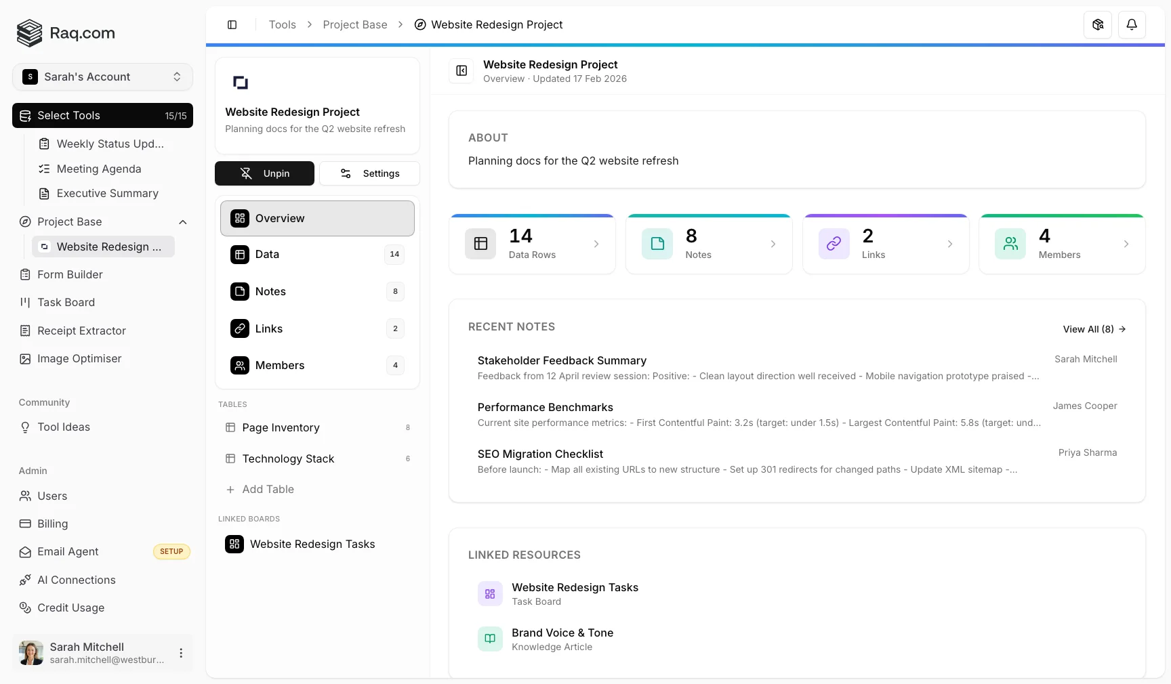Switch to the Notes section tab
Image resolution: width=1171 pixels, height=684 pixels.
(316, 292)
